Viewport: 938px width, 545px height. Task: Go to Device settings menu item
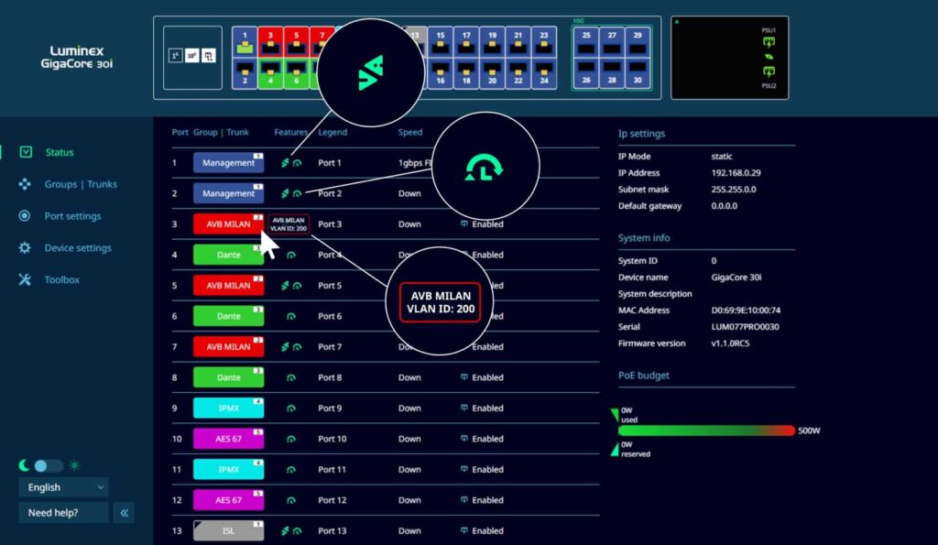coord(78,248)
